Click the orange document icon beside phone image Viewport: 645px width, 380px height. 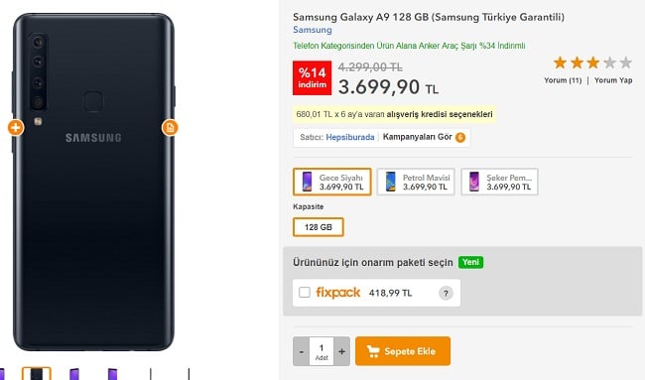(x=170, y=127)
